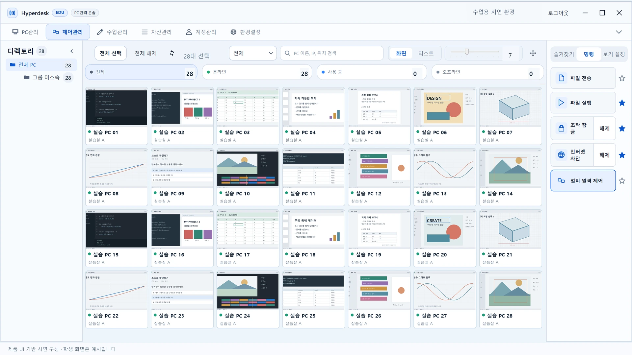The width and height of the screenshot is (632, 355).
Task: Open the 자산관리 tab
Action: (x=157, y=32)
